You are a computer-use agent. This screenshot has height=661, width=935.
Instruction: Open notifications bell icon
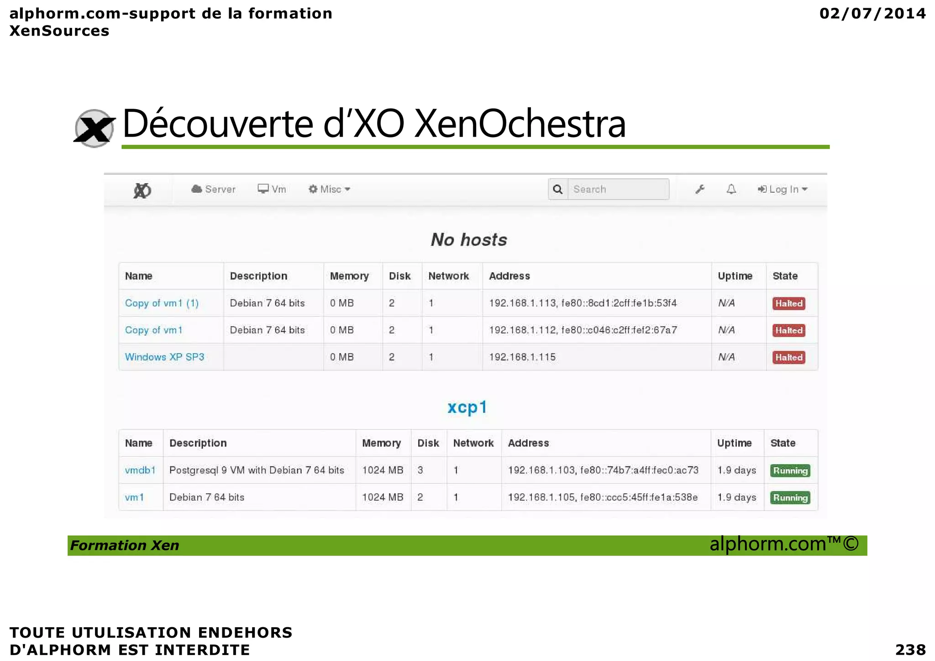pyautogui.click(x=731, y=189)
